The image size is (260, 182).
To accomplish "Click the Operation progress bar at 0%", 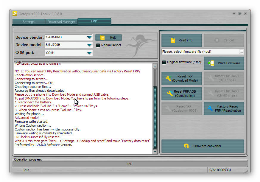I will pyautogui.click(x=130, y=164).
